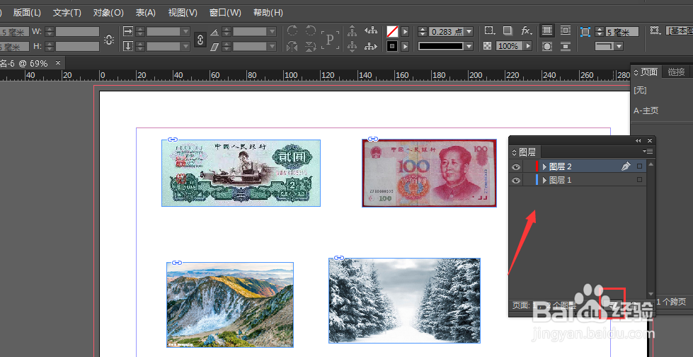Viewport: 693px width, 357px height.
Task: Open the shear angle dropdown arrow
Action: pyautogui.click(x=272, y=47)
